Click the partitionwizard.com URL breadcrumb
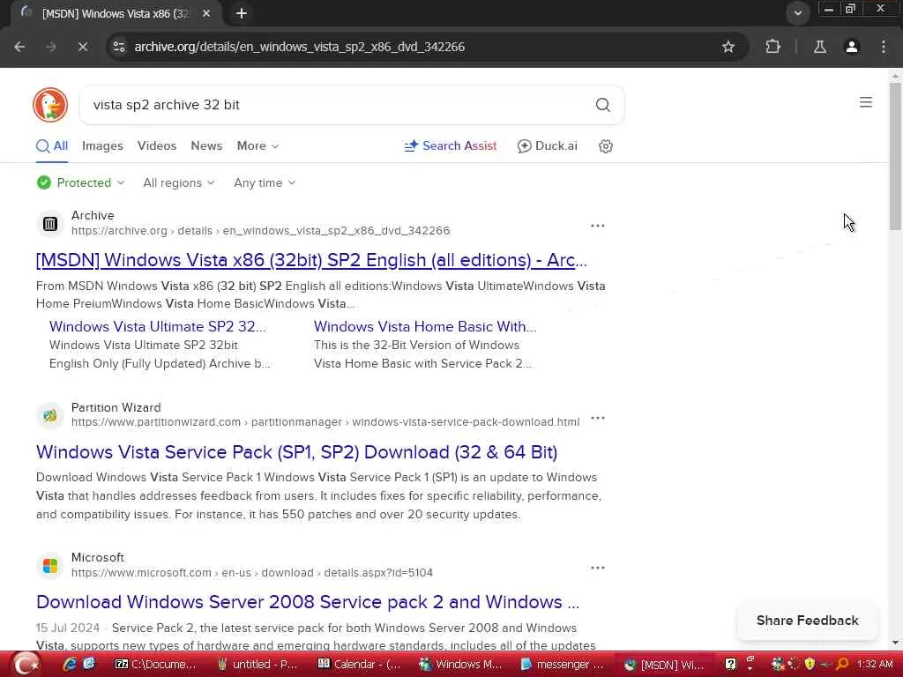The height and width of the screenshot is (677, 903). (325, 422)
